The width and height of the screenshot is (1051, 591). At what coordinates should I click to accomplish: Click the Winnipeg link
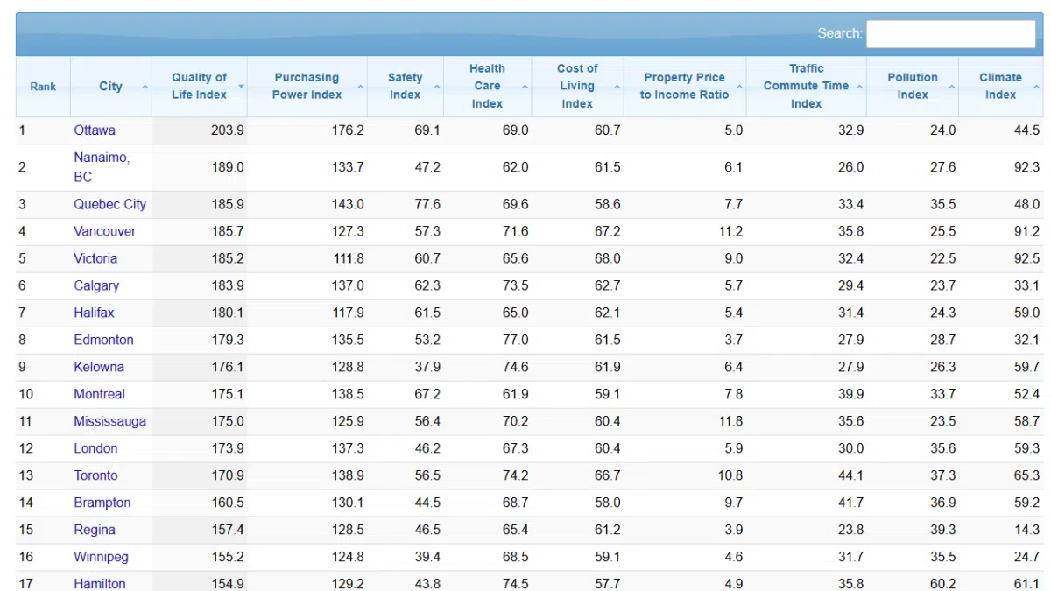[101, 557]
